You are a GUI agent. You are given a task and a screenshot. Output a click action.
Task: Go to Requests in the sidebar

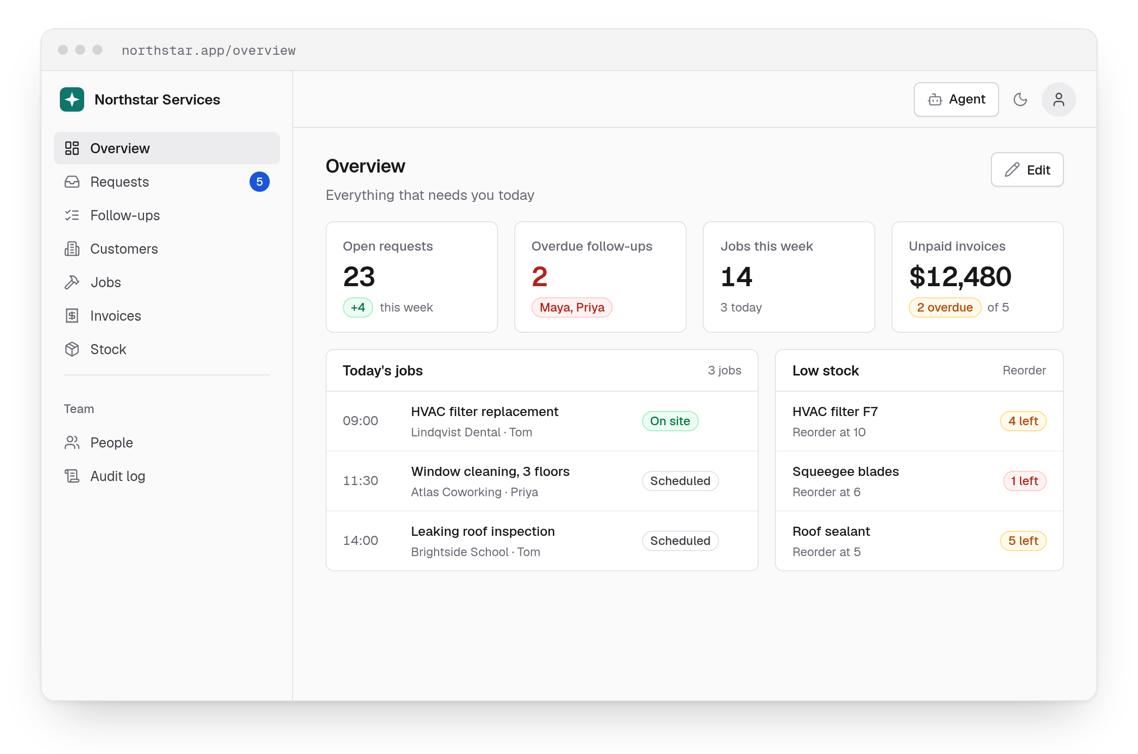[x=167, y=182]
